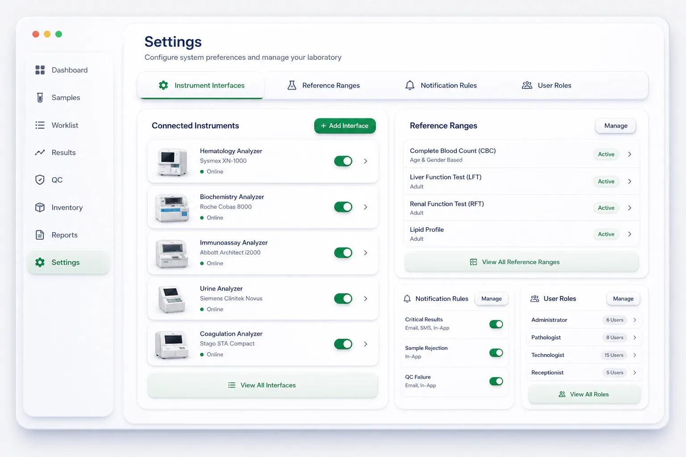Turn off the Biochemistry Analyzer switch
Screen dimensions: 686x457
point(343,207)
